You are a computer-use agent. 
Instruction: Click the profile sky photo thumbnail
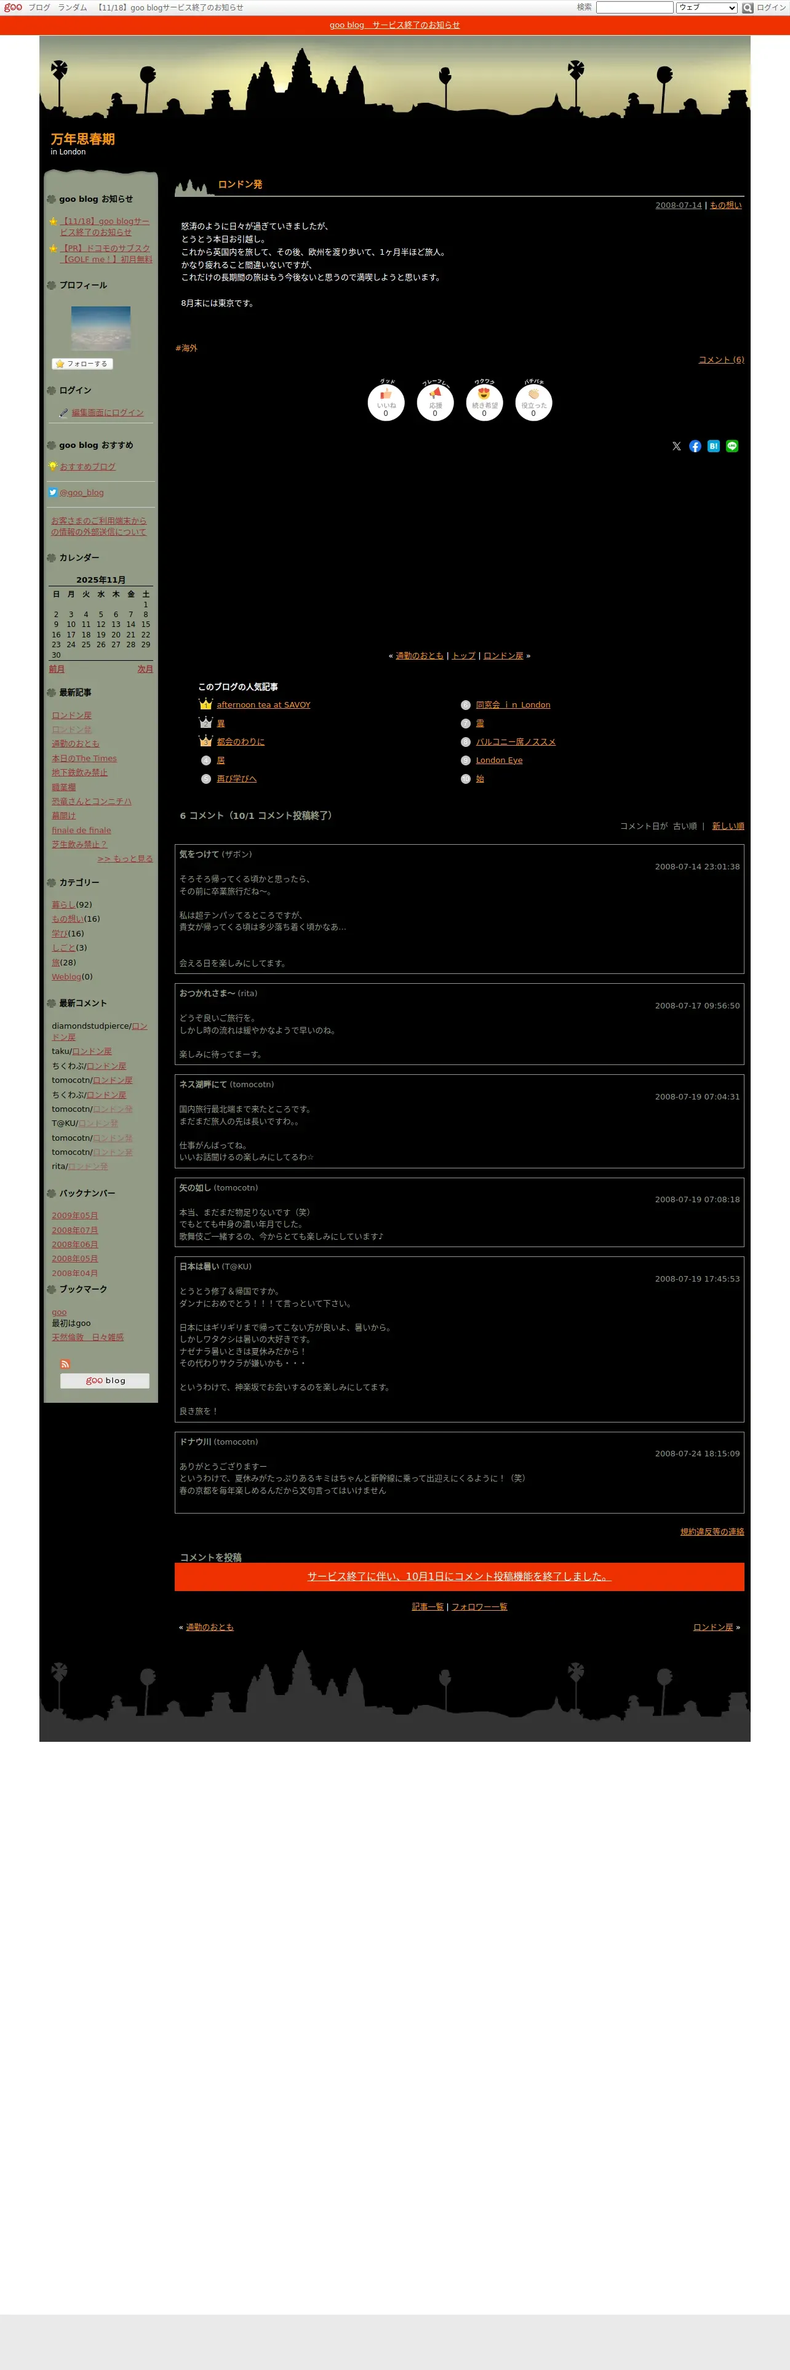click(101, 329)
